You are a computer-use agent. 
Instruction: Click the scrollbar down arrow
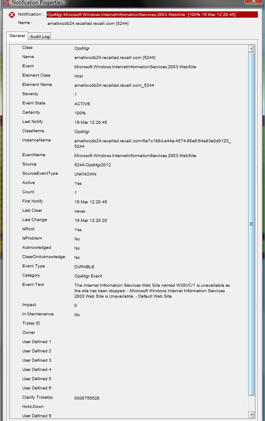click(x=251, y=415)
